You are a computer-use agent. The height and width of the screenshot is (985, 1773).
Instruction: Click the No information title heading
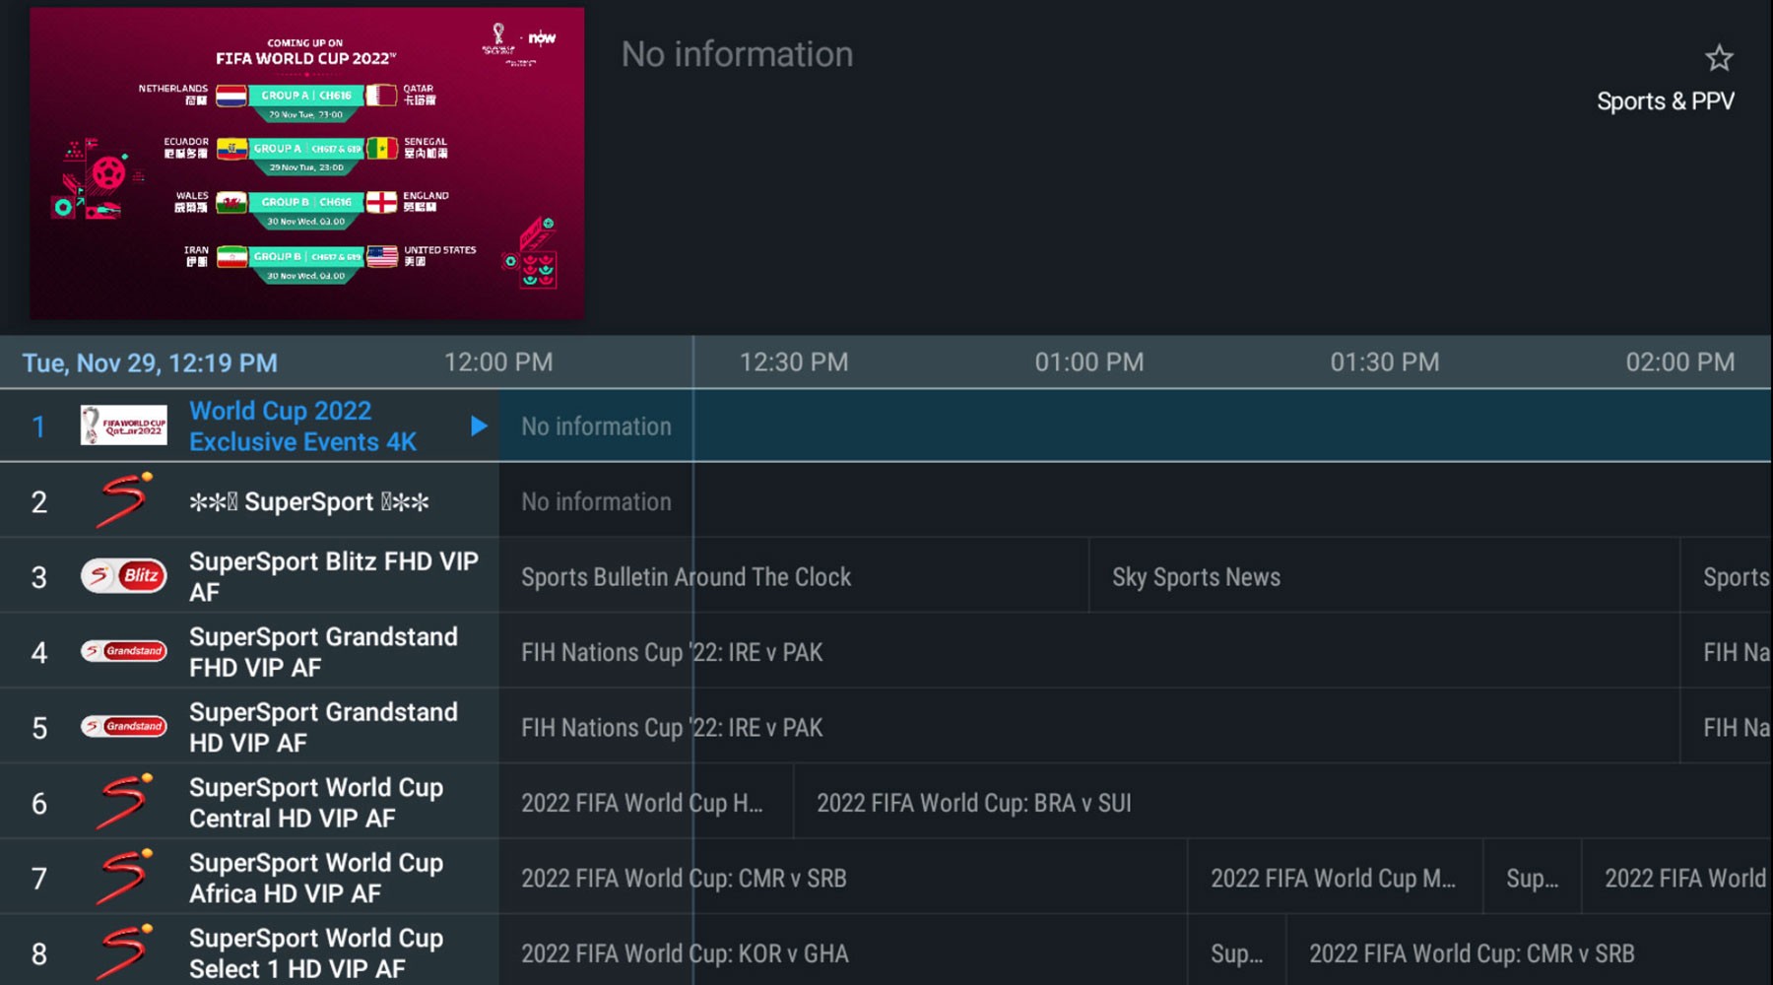click(x=737, y=54)
